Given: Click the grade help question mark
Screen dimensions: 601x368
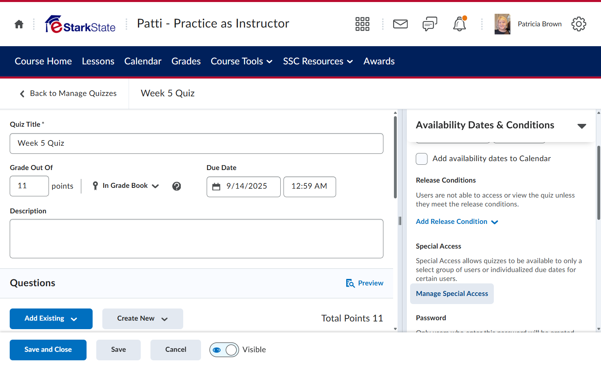Looking at the screenshot, I should pos(177,186).
